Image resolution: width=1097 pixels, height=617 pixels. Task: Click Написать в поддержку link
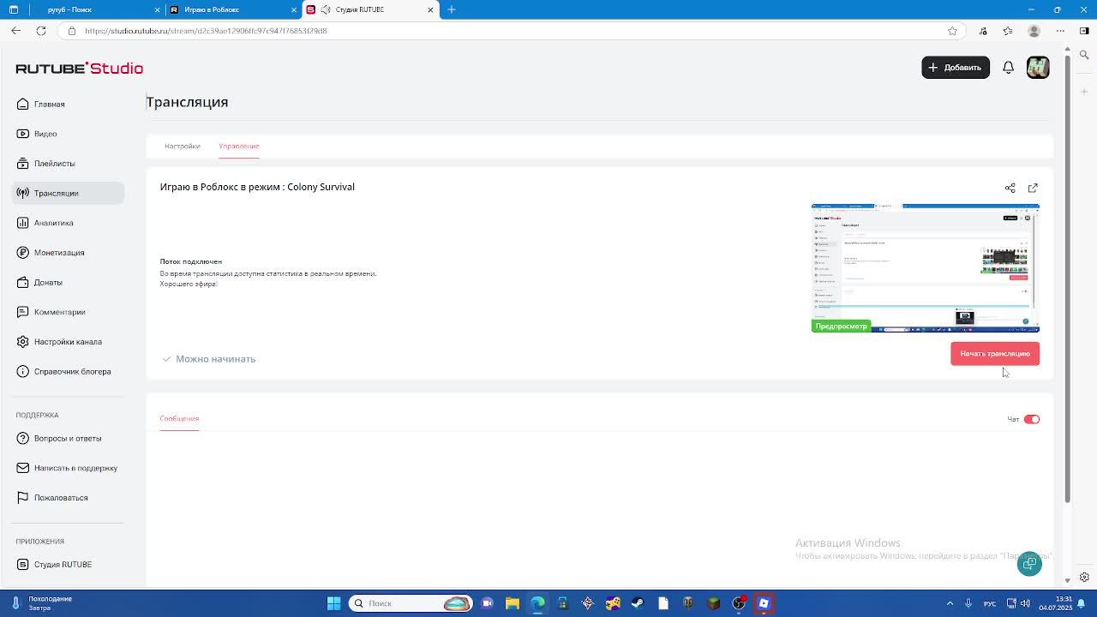coord(67,468)
